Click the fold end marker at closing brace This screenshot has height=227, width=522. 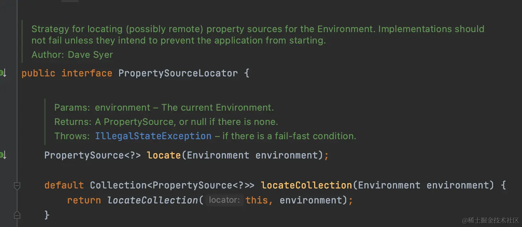[17, 215]
